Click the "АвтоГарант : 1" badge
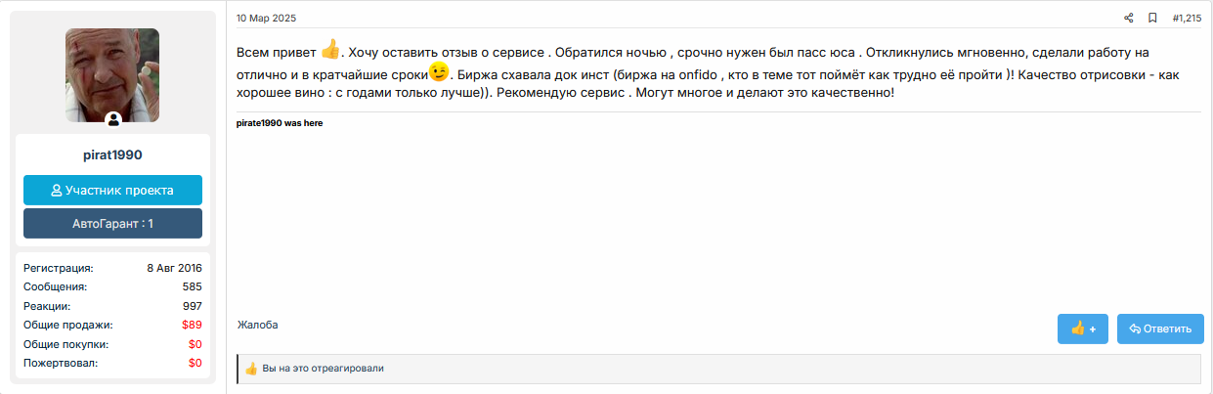1213x394 pixels. coord(112,224)
